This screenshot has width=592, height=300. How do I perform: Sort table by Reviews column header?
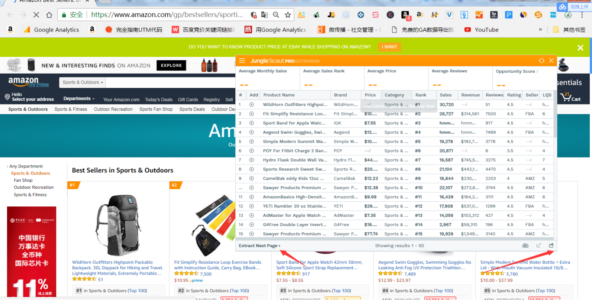(494, 95)
